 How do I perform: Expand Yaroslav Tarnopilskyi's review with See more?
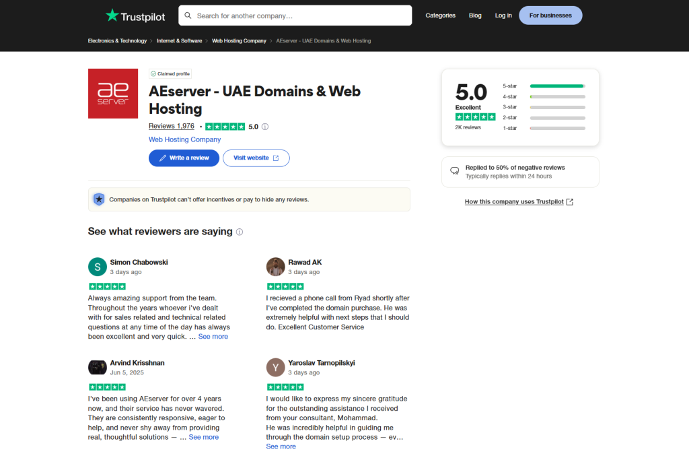point(281,446)
